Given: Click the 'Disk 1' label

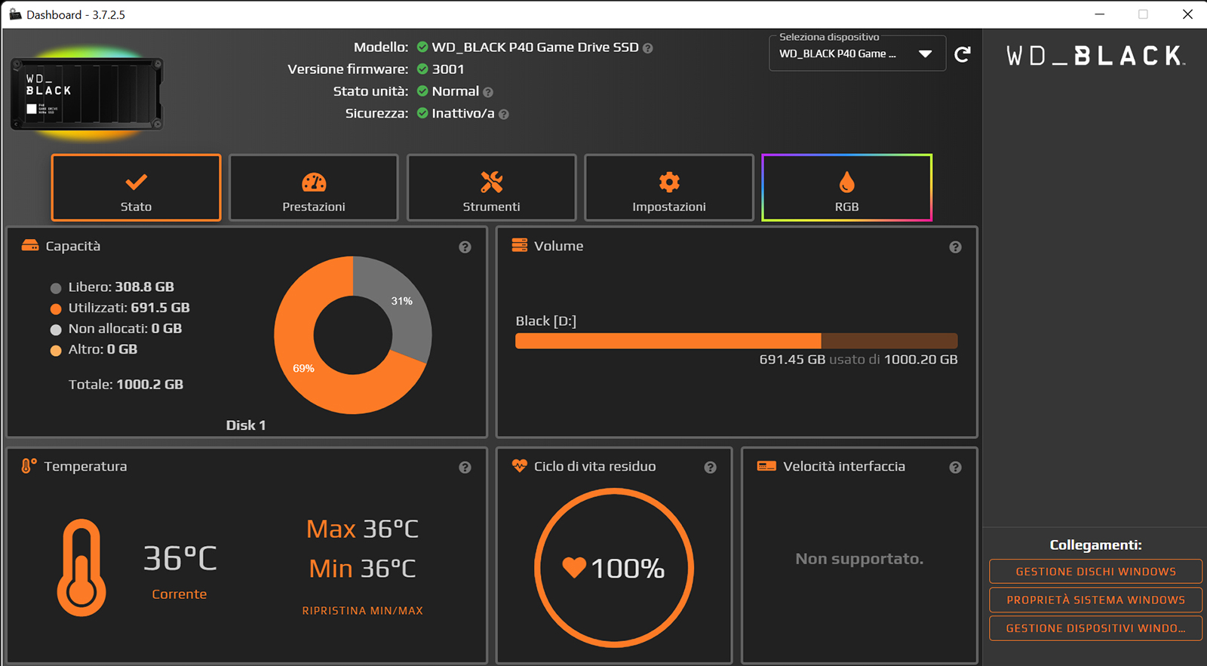Looking at the screenshot, I should pyautogui.click(x=246, y=425).
